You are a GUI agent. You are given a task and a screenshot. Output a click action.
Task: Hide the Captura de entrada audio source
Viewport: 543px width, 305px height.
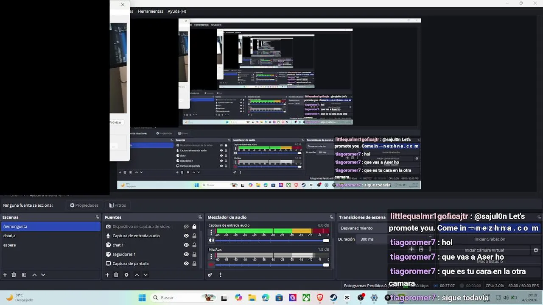(x=186, y=236)
